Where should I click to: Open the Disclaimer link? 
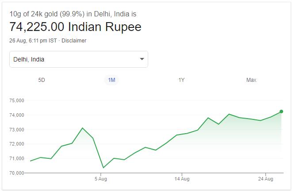coord(74,41)
